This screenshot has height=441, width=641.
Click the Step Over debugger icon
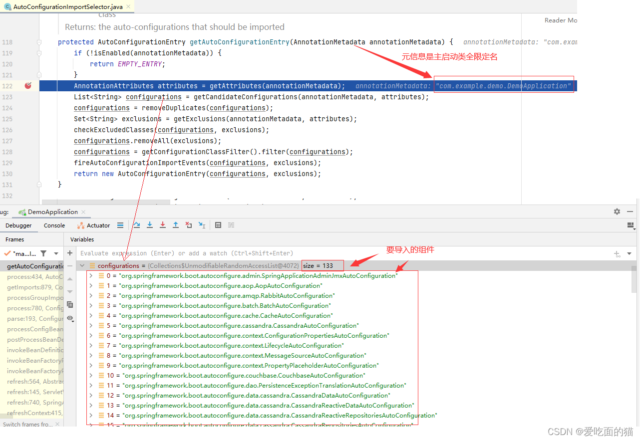(x=136, y=225)
